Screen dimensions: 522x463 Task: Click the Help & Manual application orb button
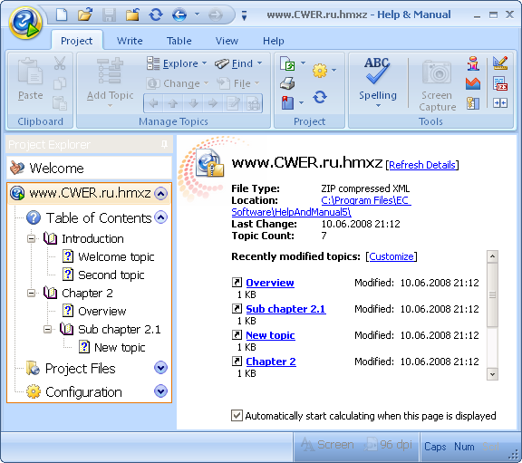[25, 23]
